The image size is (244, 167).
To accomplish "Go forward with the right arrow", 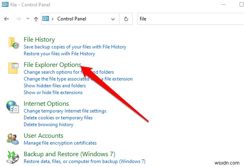I will [x=18, y=19].
